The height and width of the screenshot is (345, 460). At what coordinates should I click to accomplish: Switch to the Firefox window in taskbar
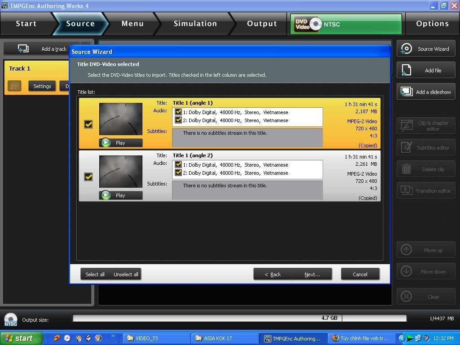coord(362,338)
